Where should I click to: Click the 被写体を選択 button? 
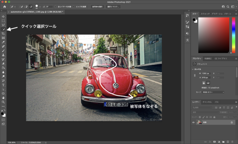pos(98,7)
